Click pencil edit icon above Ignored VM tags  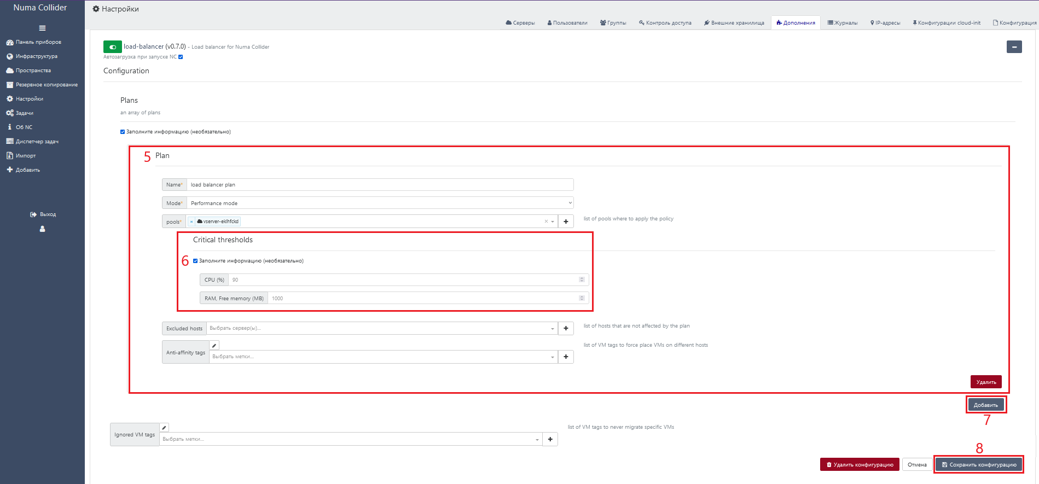(164, 428)
